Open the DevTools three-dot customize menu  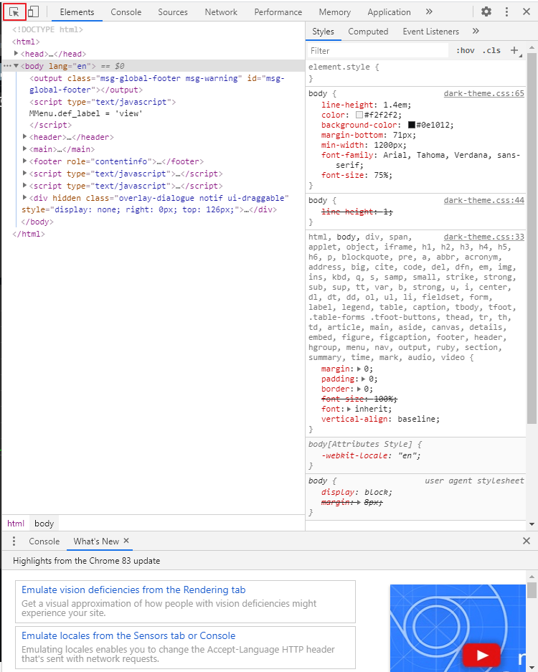506,11
